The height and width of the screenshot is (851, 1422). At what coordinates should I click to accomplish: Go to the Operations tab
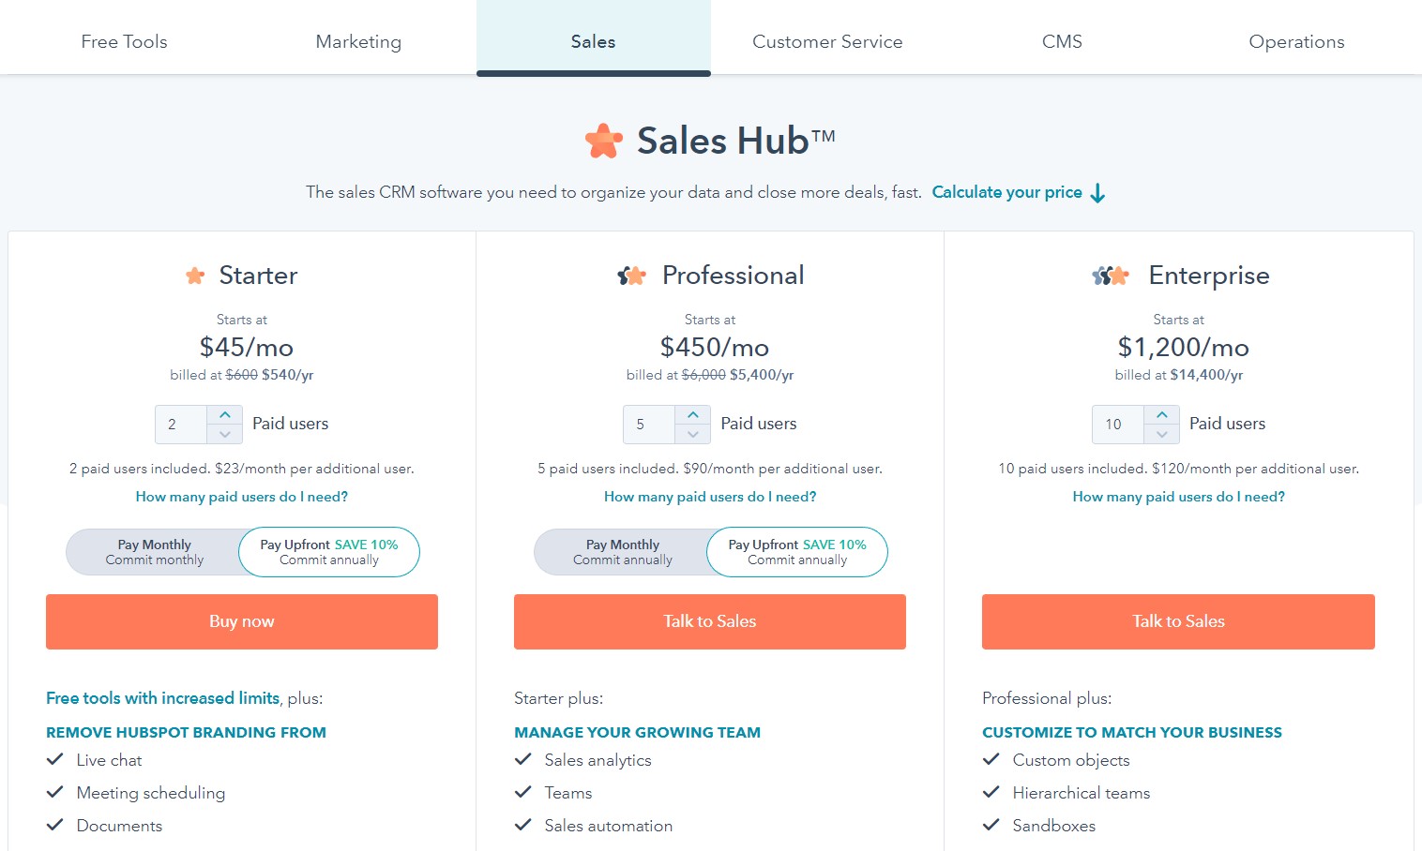[1296, 41]
